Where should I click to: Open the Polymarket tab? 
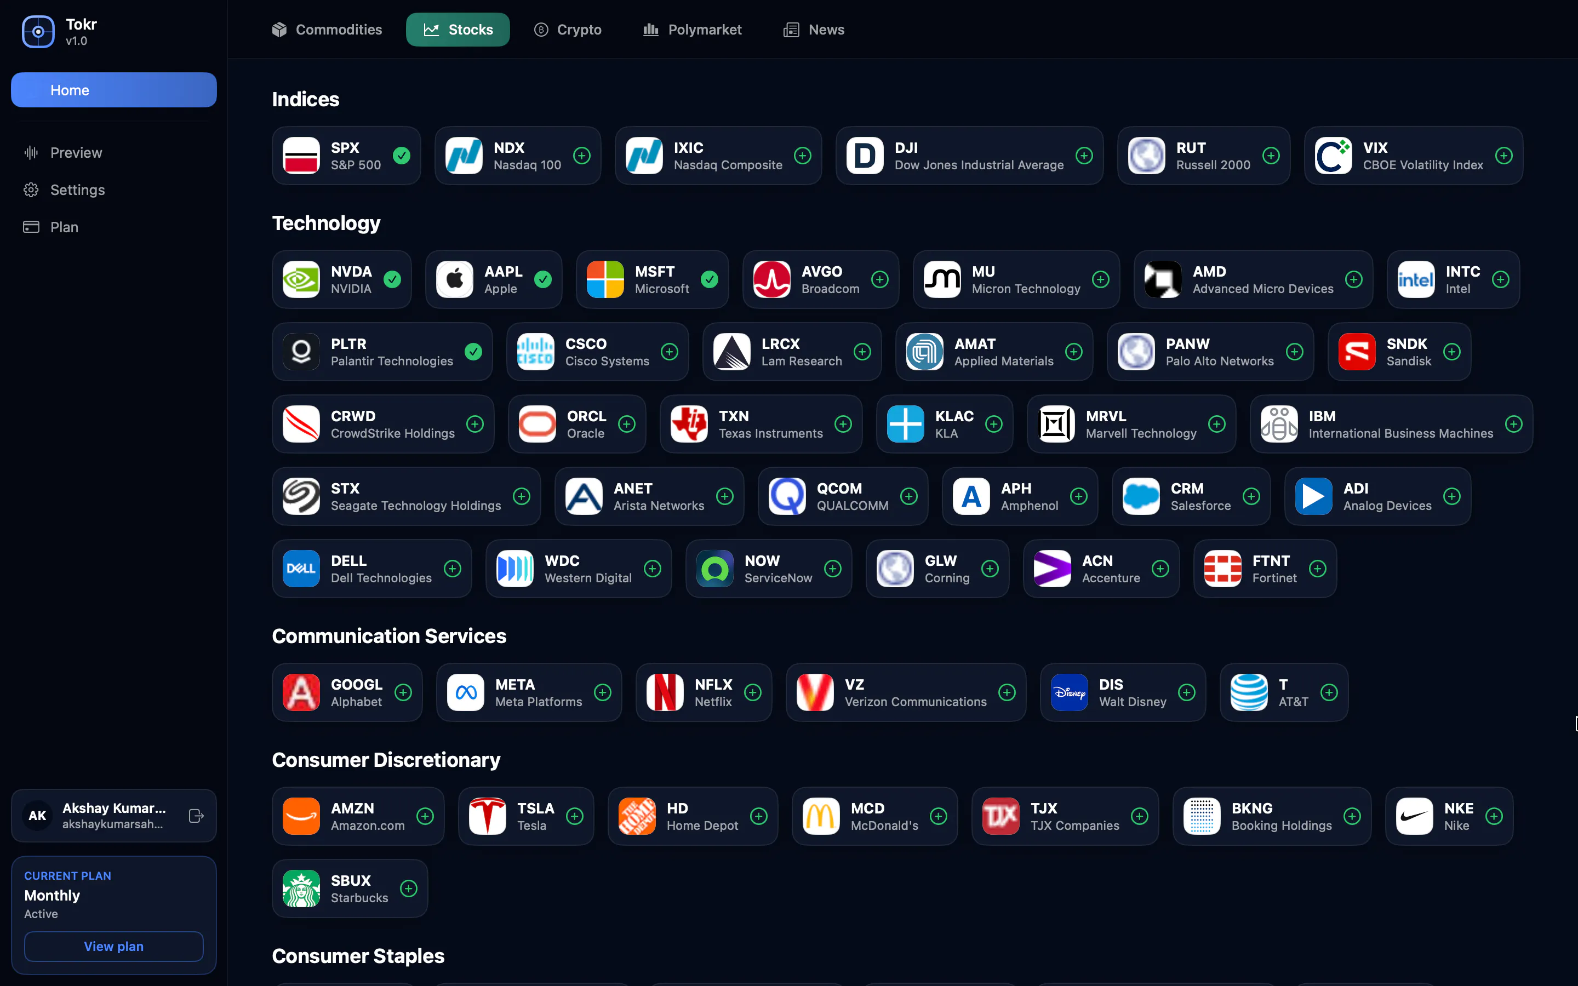click(693, 30)
